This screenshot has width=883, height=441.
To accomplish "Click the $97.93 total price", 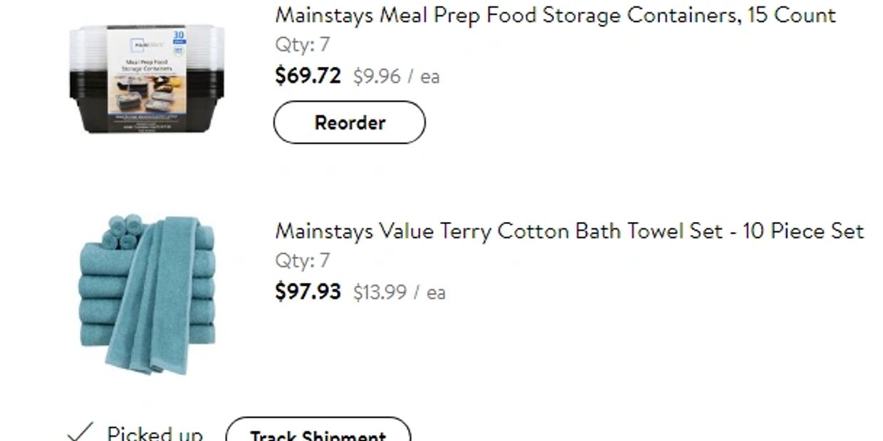I will 308,292.
